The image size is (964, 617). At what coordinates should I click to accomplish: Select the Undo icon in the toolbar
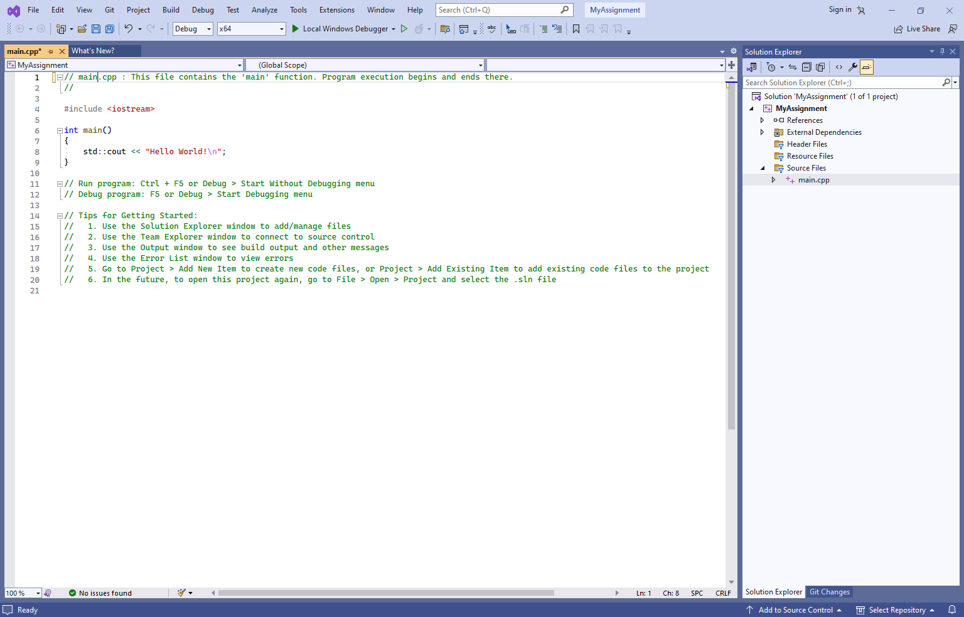click(x=129, y=28)
